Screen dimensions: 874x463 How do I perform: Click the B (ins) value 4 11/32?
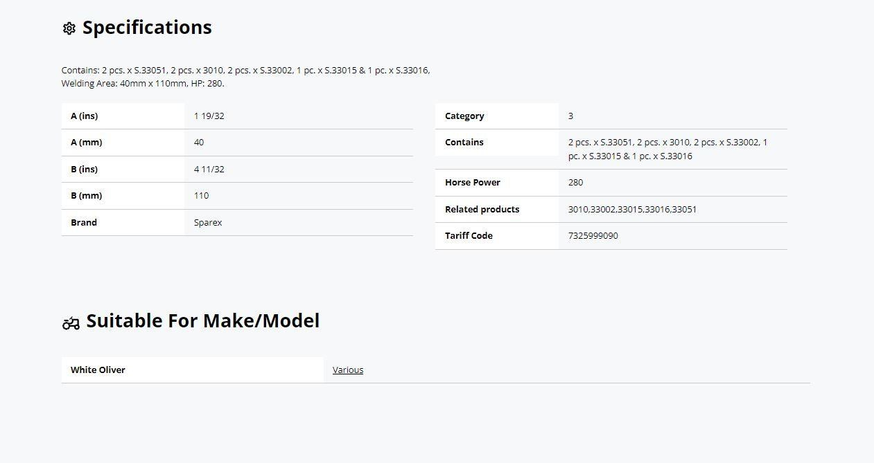(209, 170)
